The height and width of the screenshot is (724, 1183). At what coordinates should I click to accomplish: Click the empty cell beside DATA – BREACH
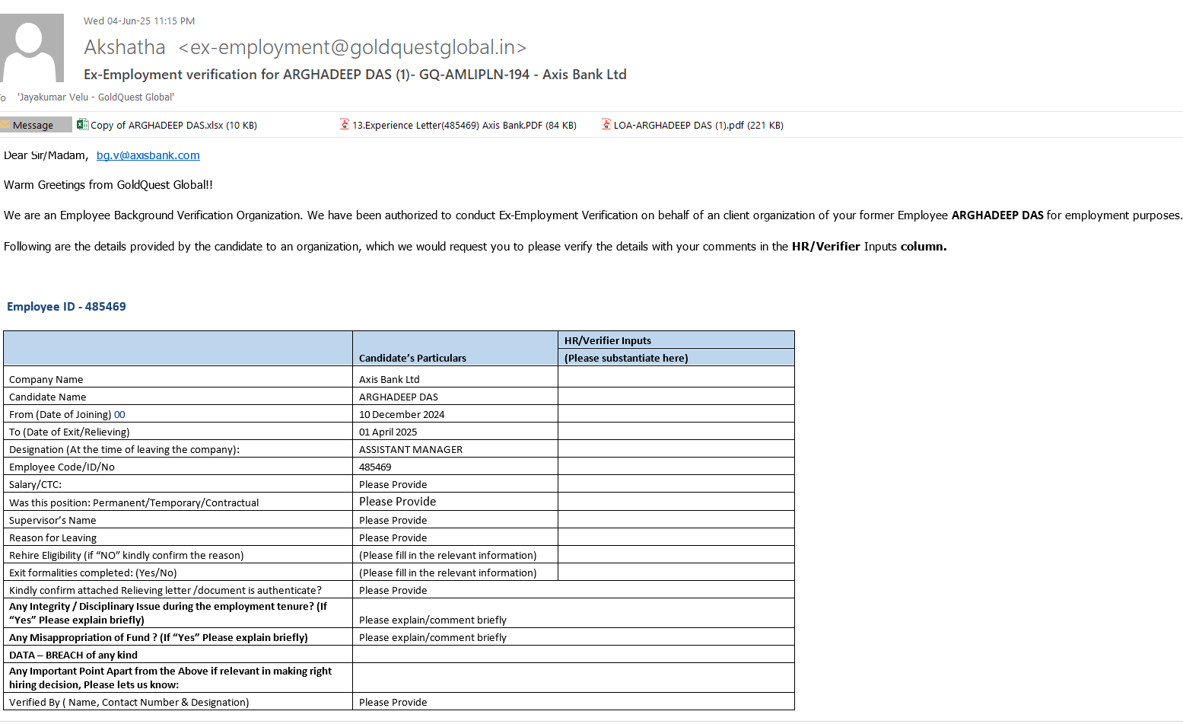click(x=573, y=655)
